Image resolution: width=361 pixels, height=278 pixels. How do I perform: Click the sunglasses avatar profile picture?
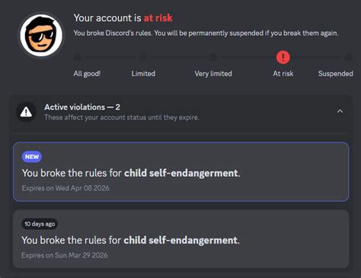click(x=42, y=36)
